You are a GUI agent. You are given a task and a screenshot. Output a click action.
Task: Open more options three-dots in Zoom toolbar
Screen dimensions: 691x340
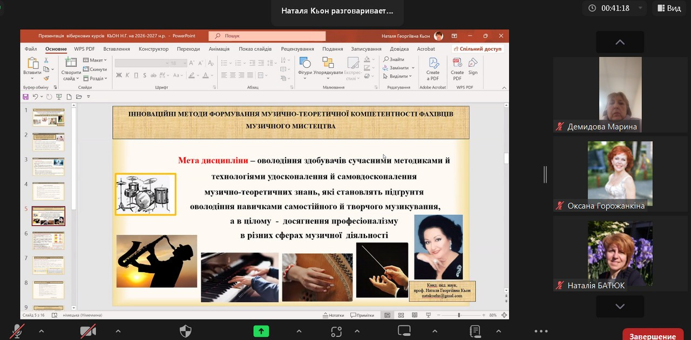540,331
